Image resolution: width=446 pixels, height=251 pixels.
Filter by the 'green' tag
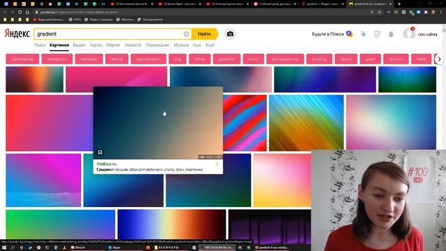[x=370, y=59]
